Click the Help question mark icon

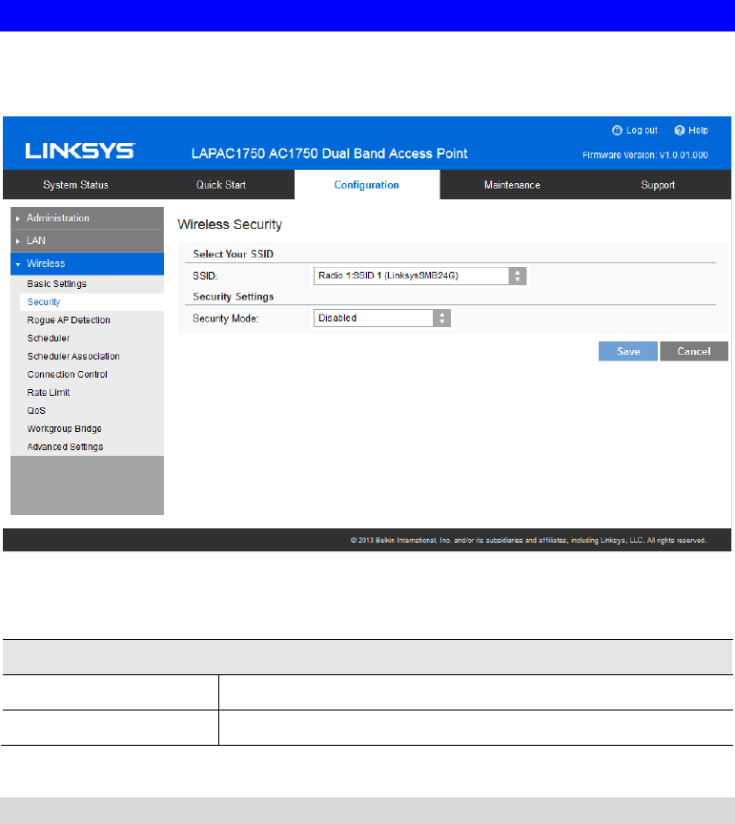point(680,131)
